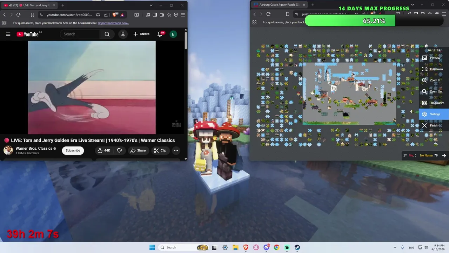Subscribe to Warner Bros. Classics
The image size is (449, 253).
(x=73, y=150)
